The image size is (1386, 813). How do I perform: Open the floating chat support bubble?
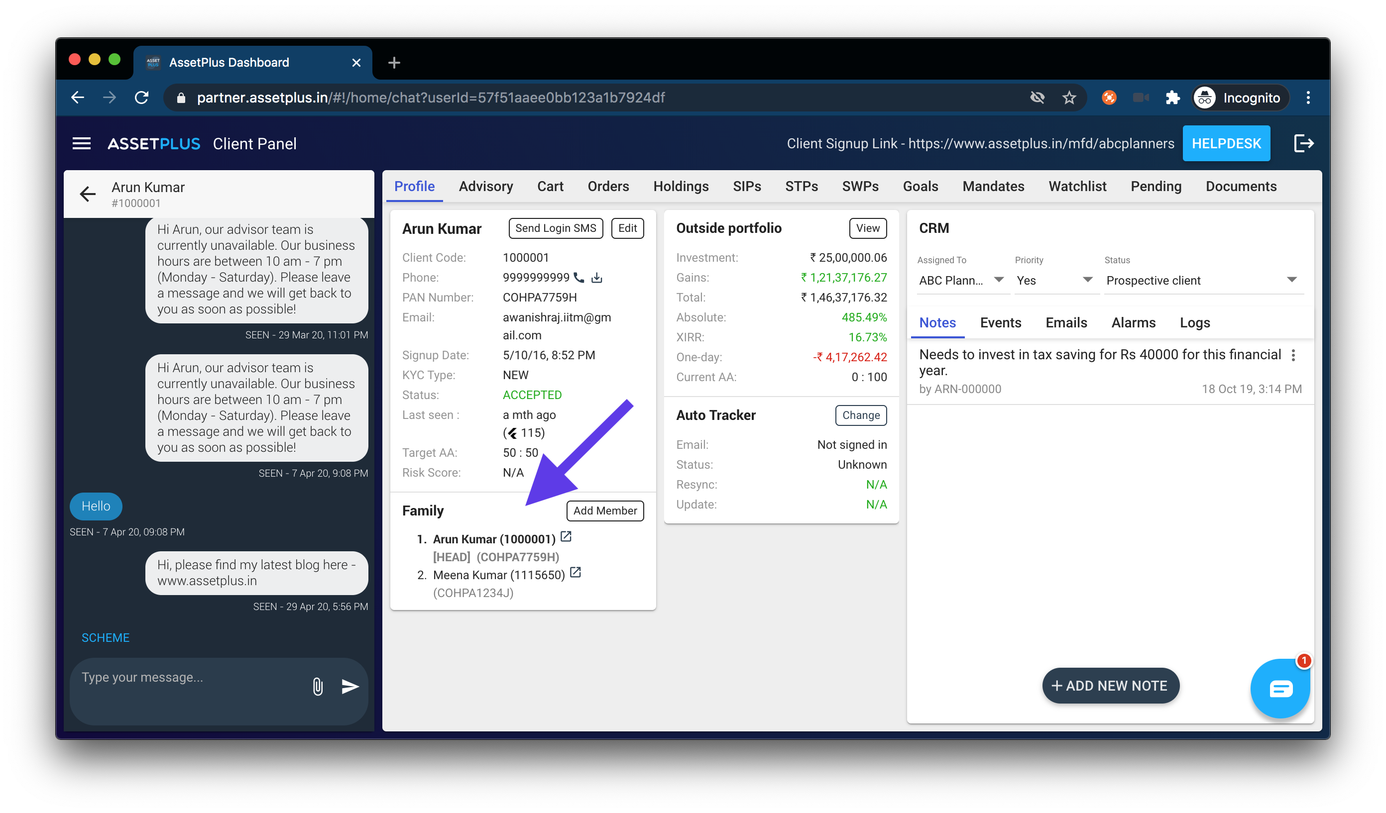tap(1280, 688)
